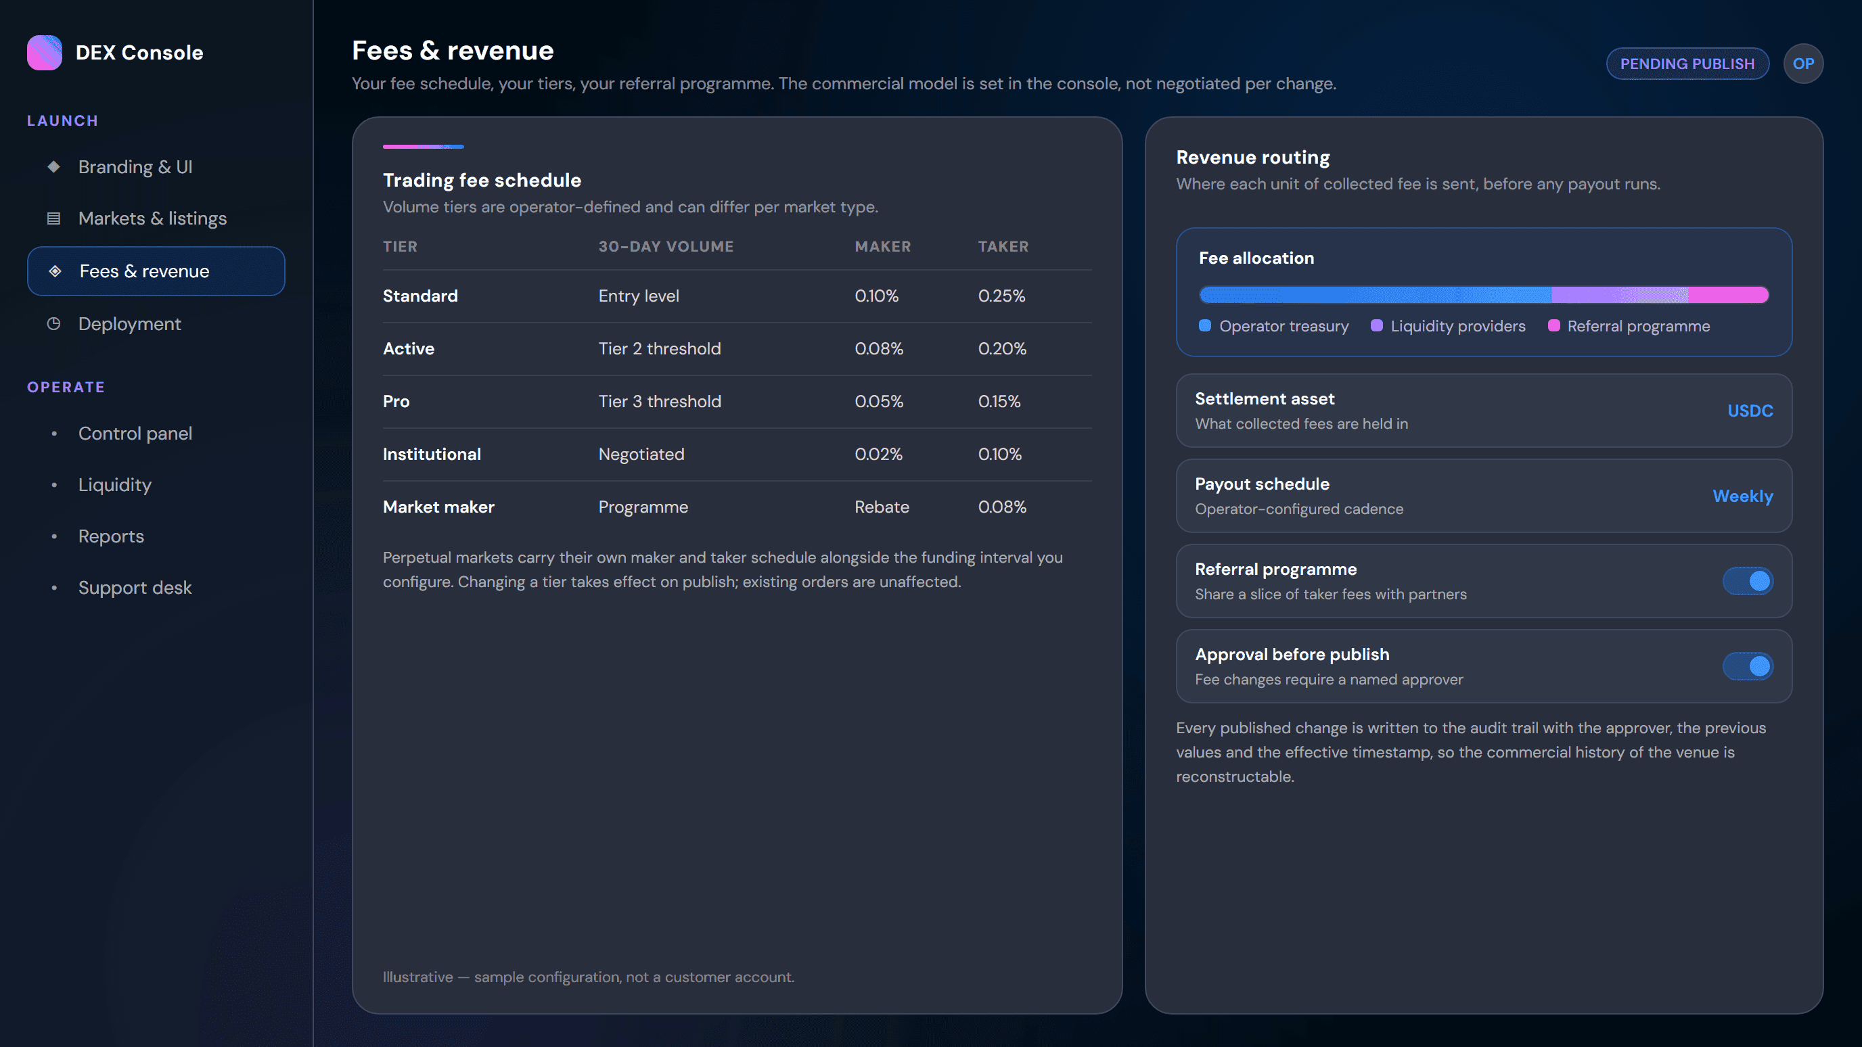Click the TIER column header
1862x1047 pixels.
[400, 246]
